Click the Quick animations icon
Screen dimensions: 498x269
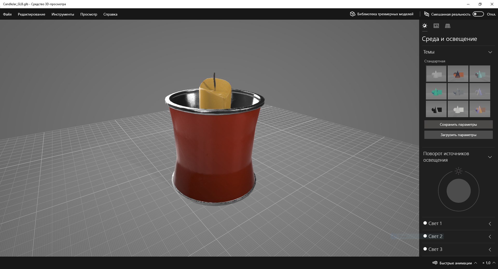point(435,263)
